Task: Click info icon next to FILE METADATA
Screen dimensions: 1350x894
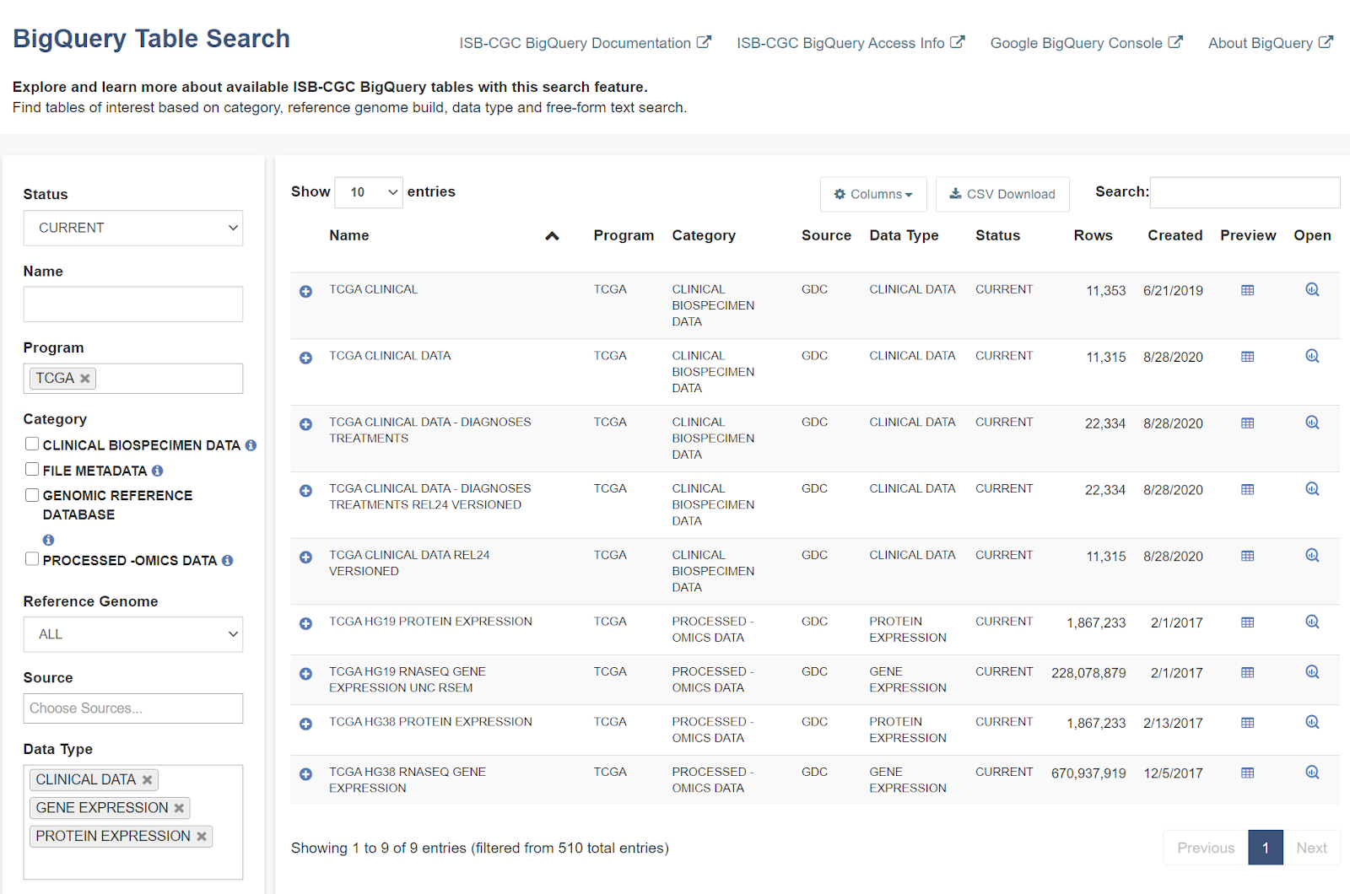Action: (x=158, y=471)
